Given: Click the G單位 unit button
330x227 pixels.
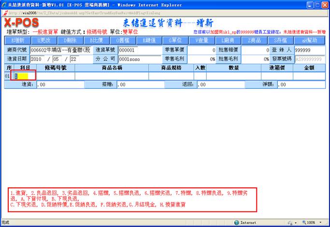Looking at the screenshot, I should (175, 40).
